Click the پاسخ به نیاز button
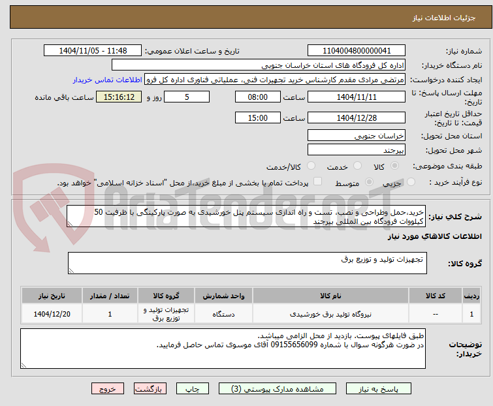The image size is (493, 406). [x=379, y=389]
